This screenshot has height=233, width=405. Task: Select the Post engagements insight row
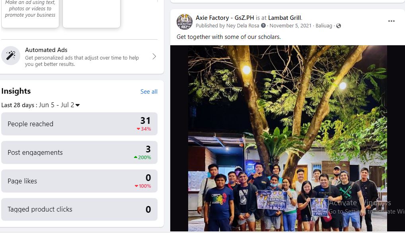[x=79, y=152]
